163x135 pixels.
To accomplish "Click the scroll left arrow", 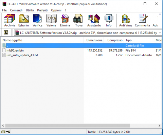I will point(3,126).
